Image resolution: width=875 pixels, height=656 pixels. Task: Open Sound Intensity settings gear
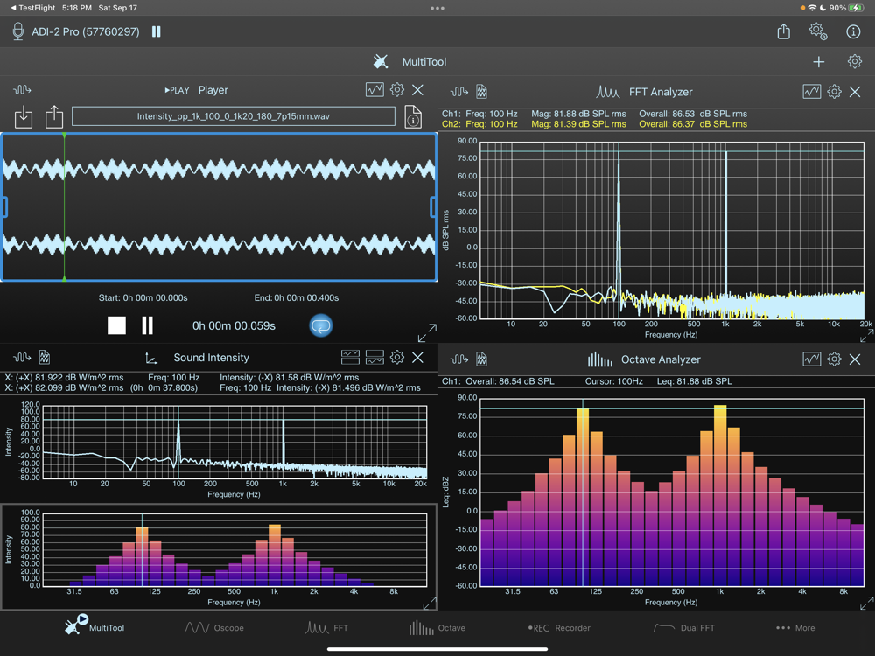point(397,358)
